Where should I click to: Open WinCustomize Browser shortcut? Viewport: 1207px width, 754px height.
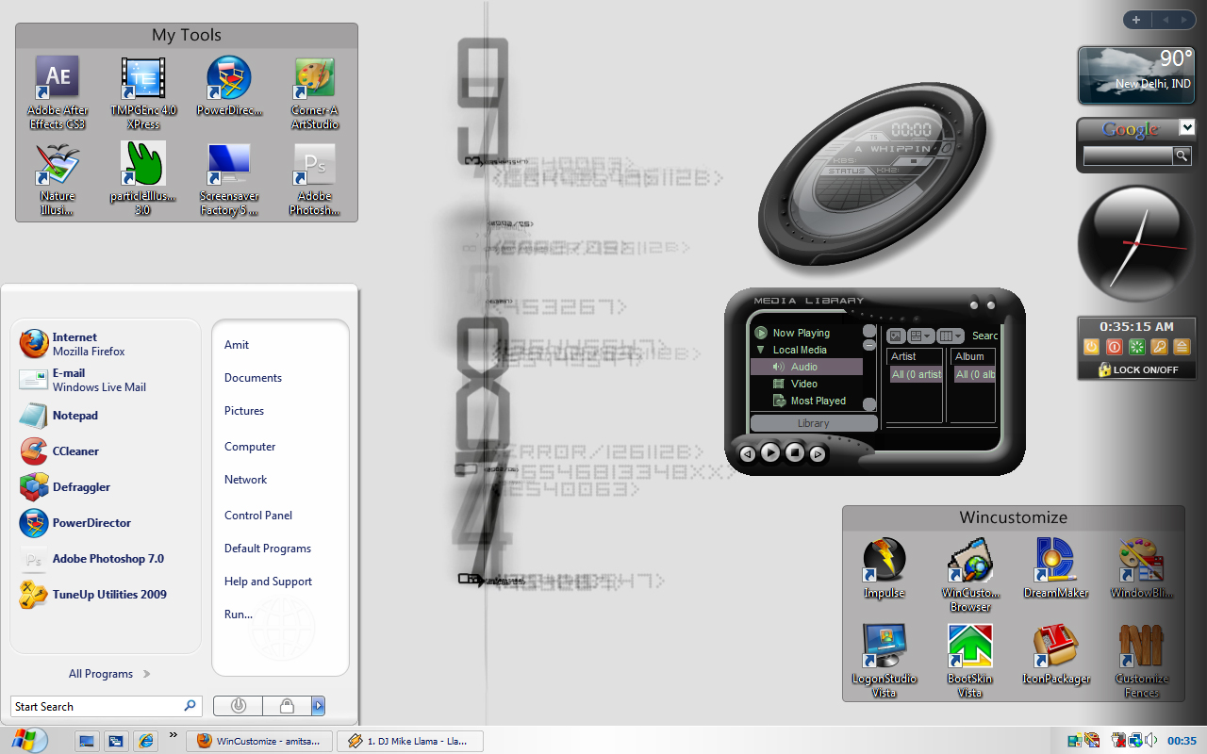pos(970,575)
